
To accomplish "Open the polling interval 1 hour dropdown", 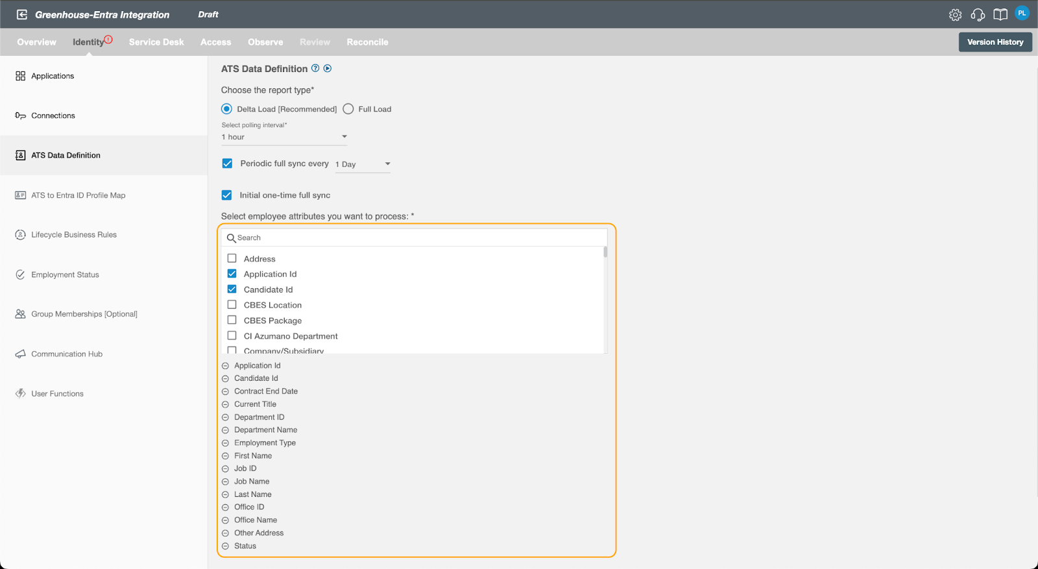I will [284, 137].
